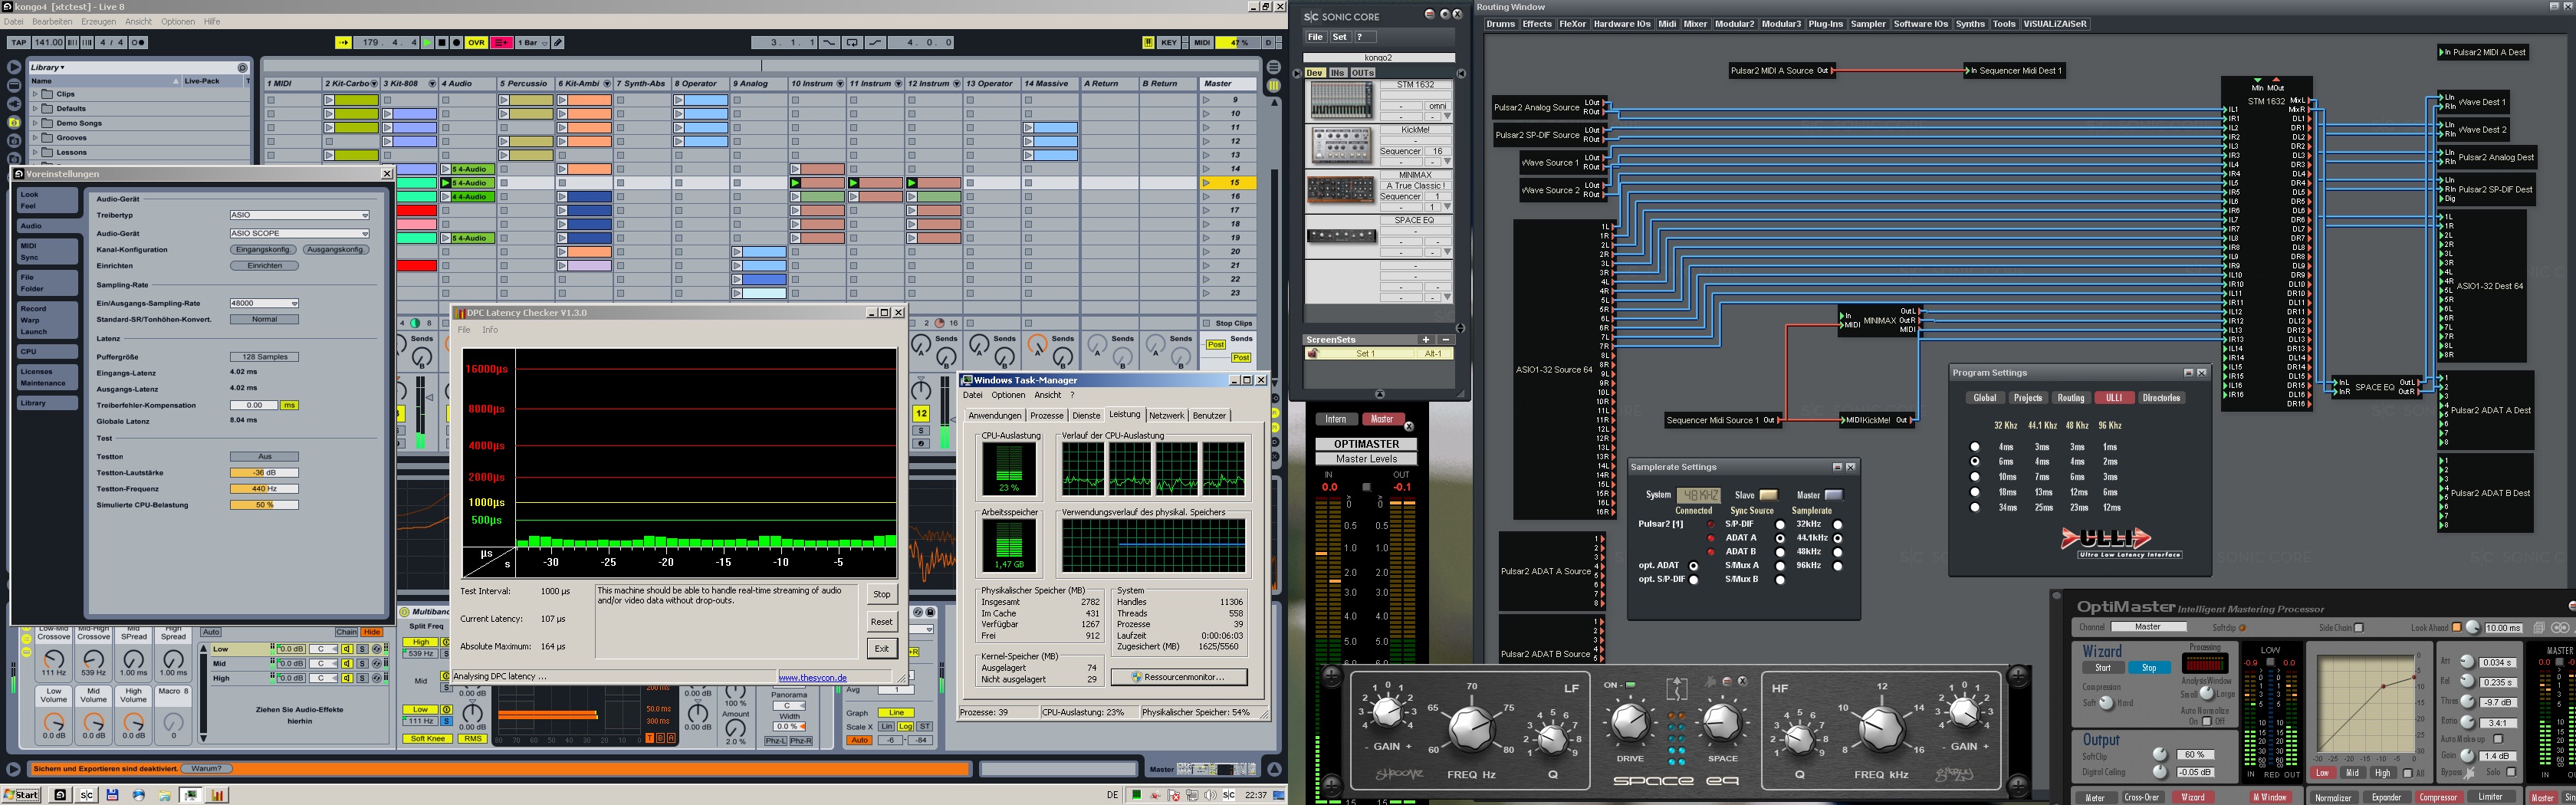Toggle the computer MIDI keyboard icon
The image size is (2576, 805).
pyautogui.click(x=1148, y=43)
